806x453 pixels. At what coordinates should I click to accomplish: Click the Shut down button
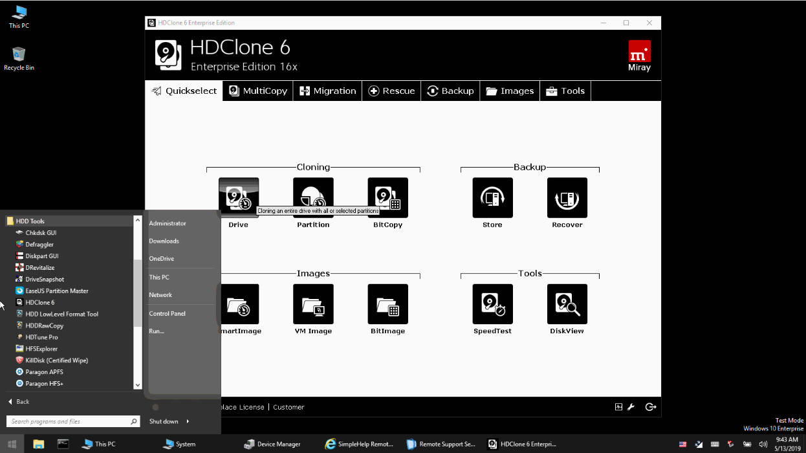(x=164, y=421)
